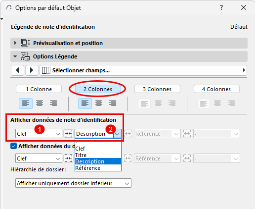Select the 2 Colonnes layout

tap(98, 89)
